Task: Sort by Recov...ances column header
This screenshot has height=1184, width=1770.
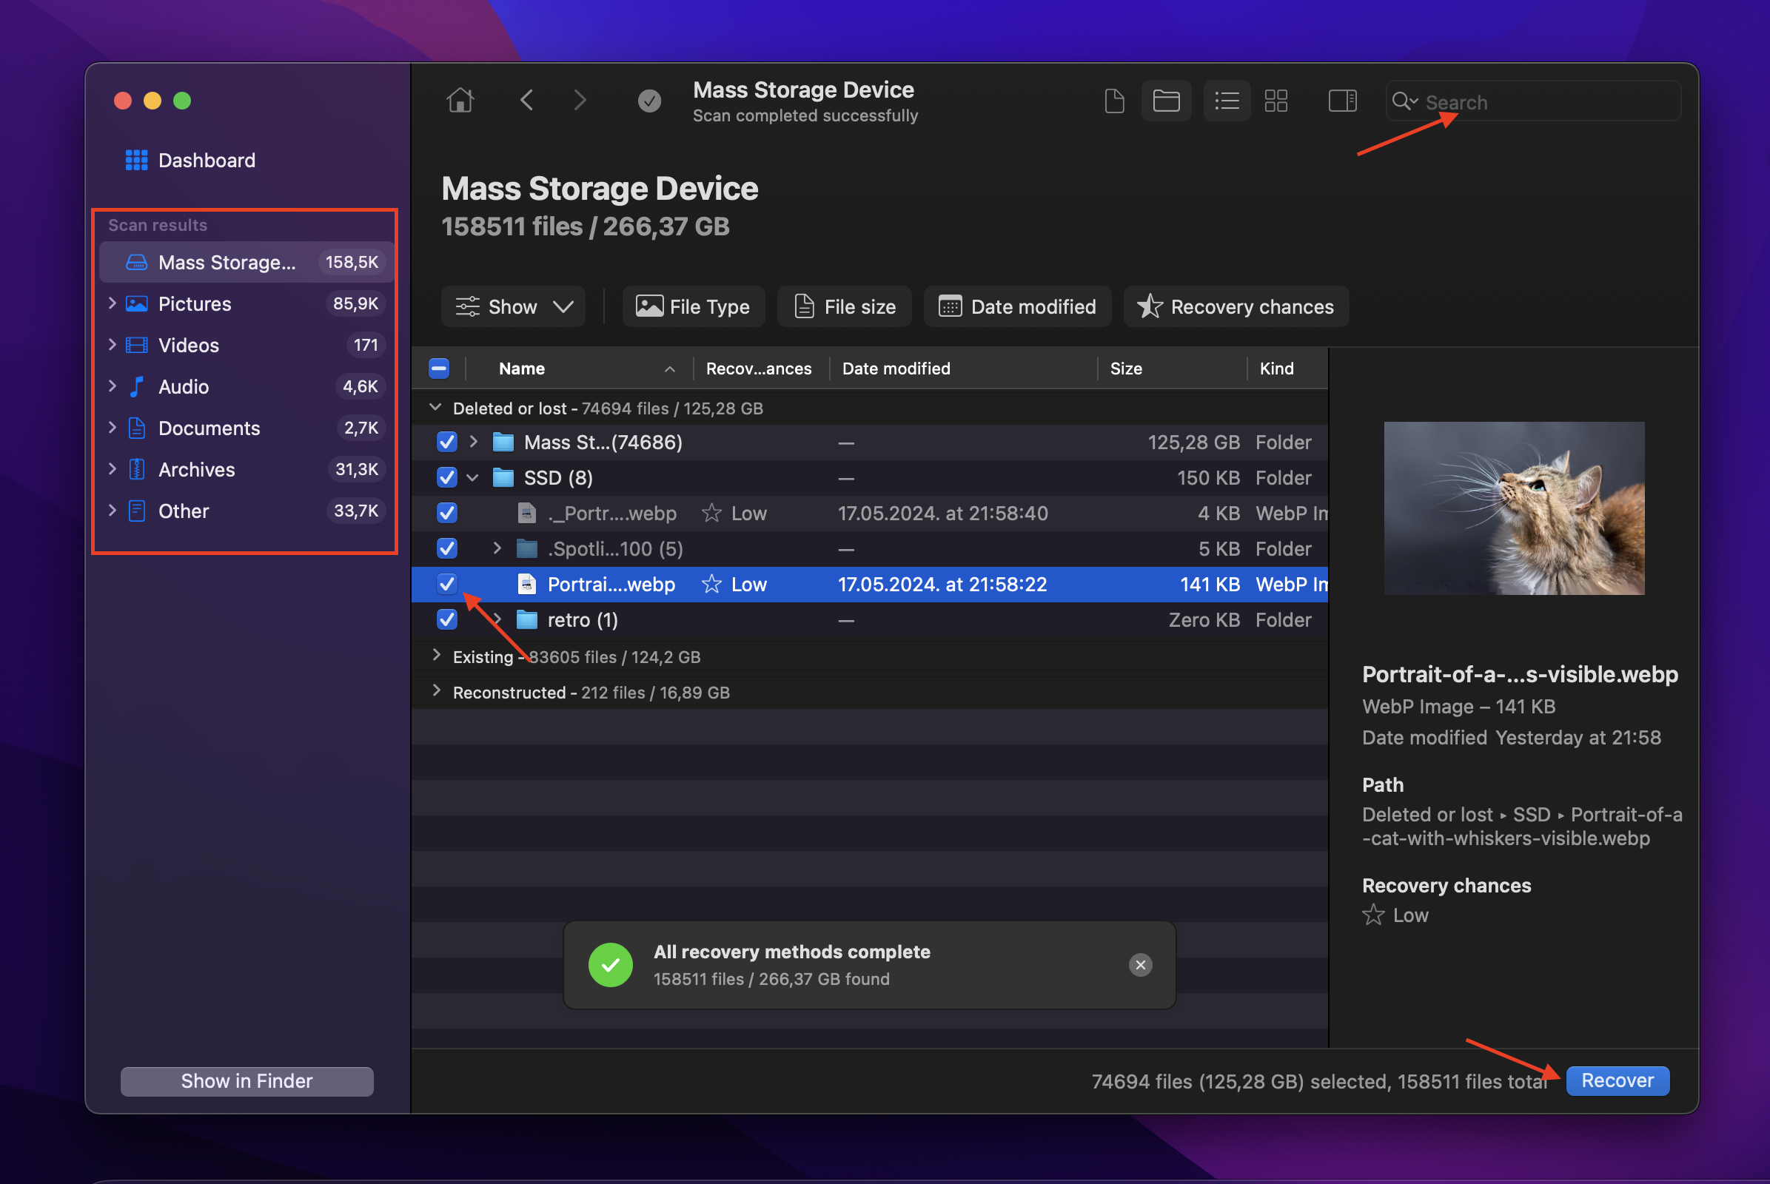Action: point(762,369)
